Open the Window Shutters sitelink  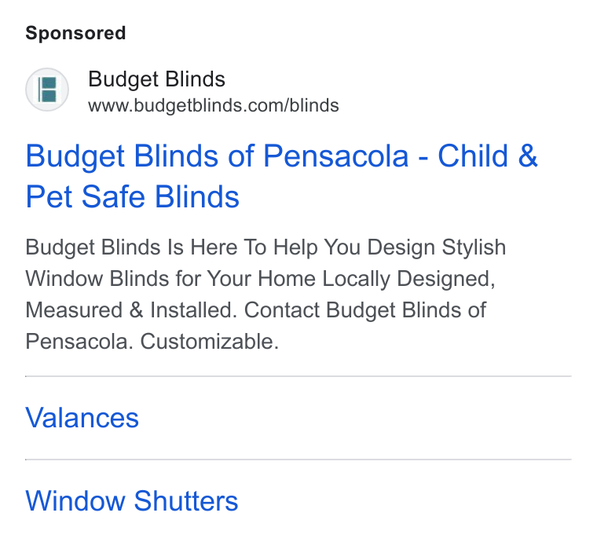click(x=132, y=500)
